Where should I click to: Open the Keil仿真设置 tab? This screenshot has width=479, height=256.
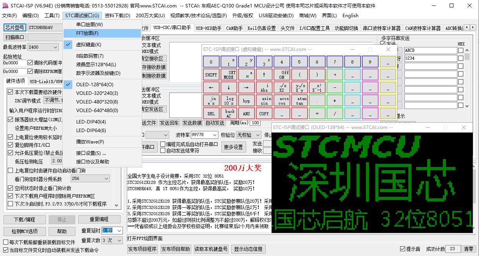pos(261,28)
